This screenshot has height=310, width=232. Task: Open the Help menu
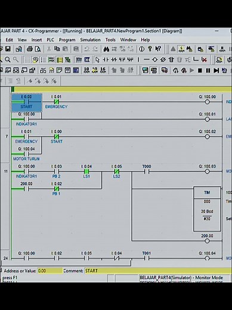point(146,40)
